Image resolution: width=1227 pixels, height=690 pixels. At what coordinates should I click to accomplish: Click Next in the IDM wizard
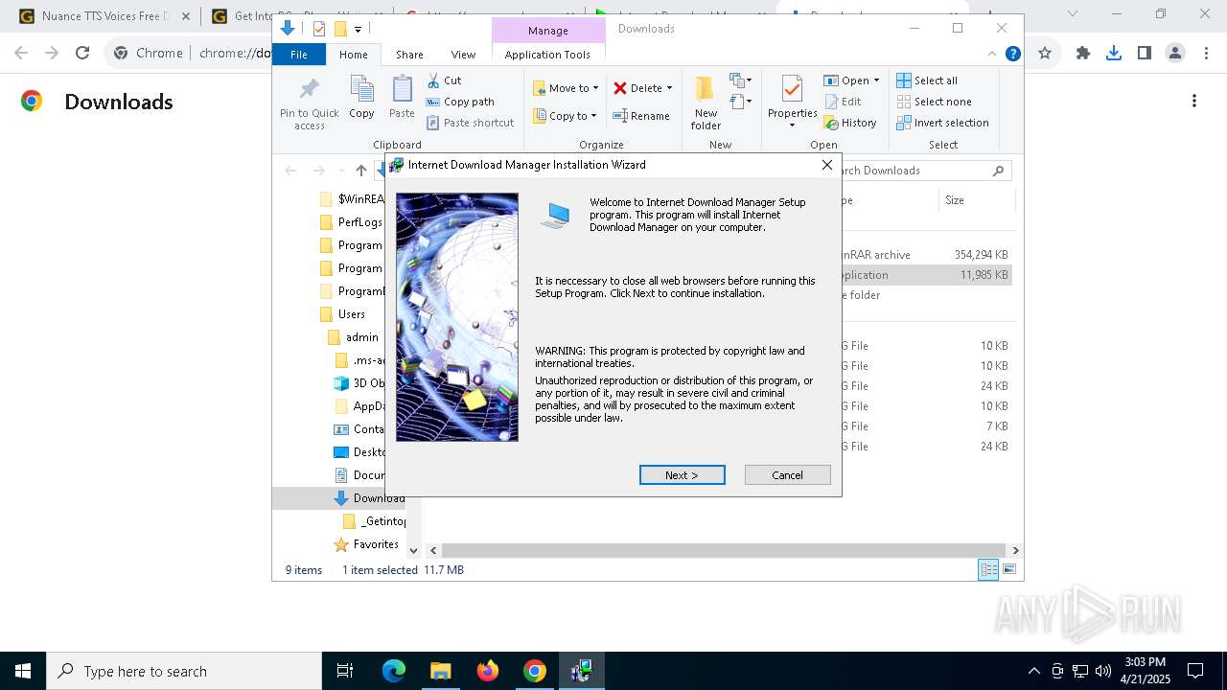[682, 475]
